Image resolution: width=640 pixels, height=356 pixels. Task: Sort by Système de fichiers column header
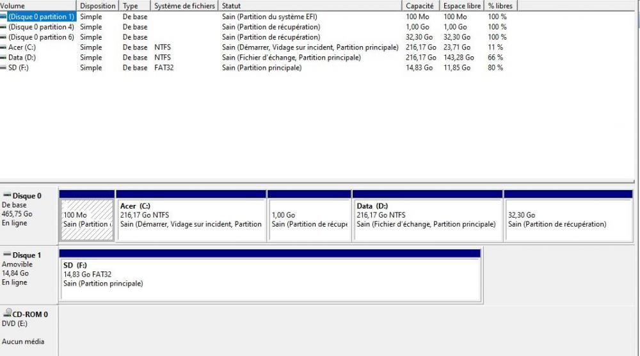coord(184,6)
